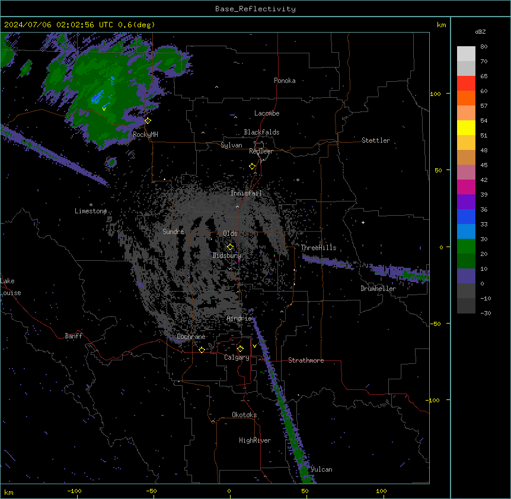The width and height of the screenshot is (511, 499).
Task: Click the Strathmore city label
Action: (x=306, y=360)
